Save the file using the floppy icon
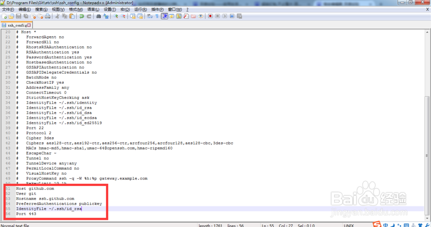Screen dimensions: 431x227 pos(19,16)
